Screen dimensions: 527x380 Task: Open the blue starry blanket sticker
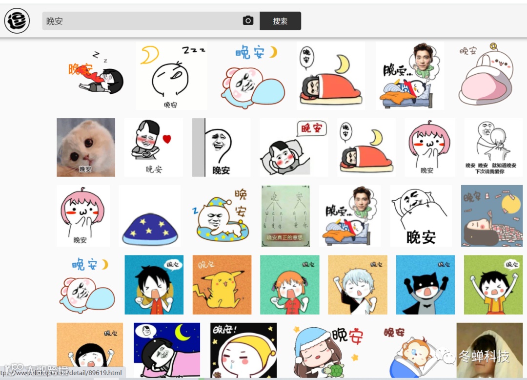click(150, 216)
